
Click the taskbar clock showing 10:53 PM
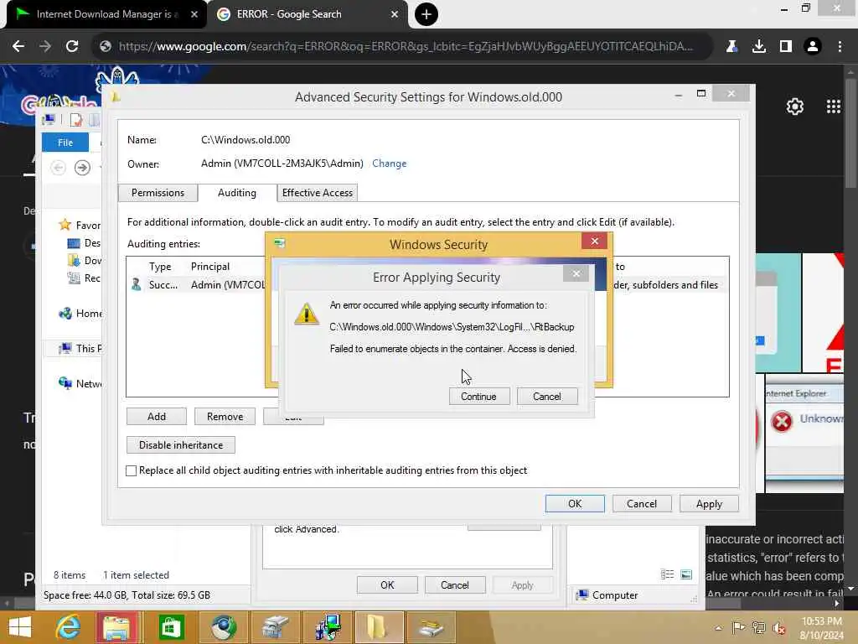point(822,628)
